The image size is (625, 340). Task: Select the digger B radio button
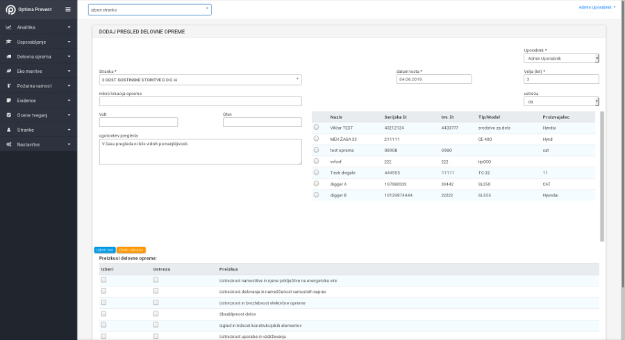[316, 195]
